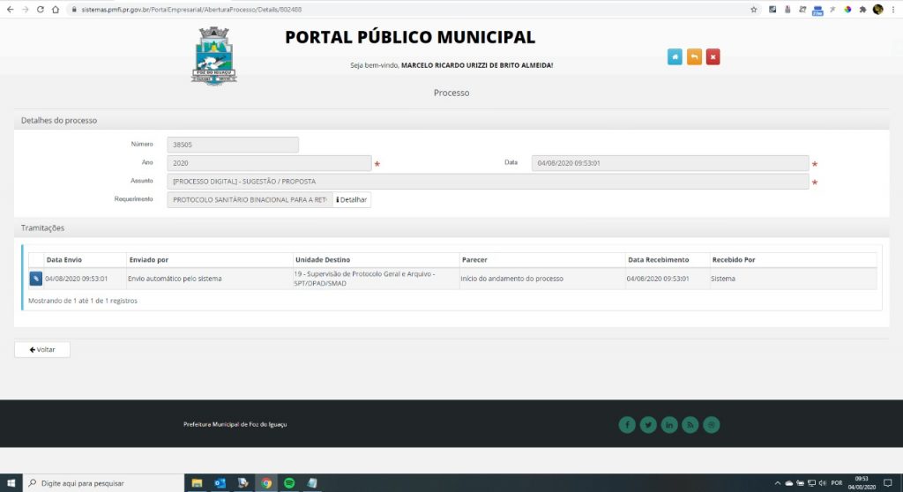
Task: Click the blue home icon button
Action: [x=675, y=57]
